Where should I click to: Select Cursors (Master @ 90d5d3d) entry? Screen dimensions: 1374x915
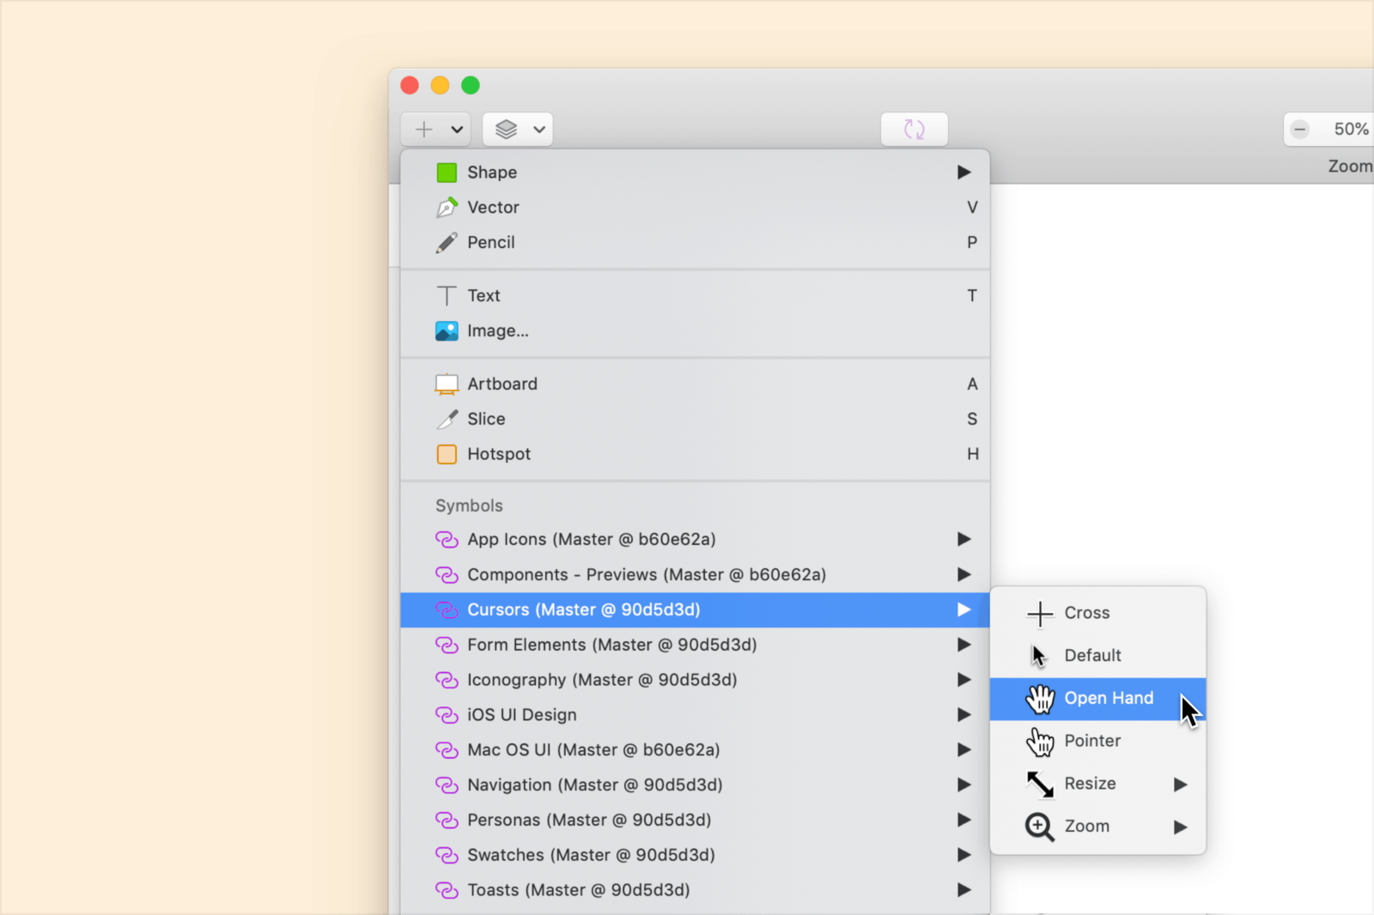[x=696, y=609]
